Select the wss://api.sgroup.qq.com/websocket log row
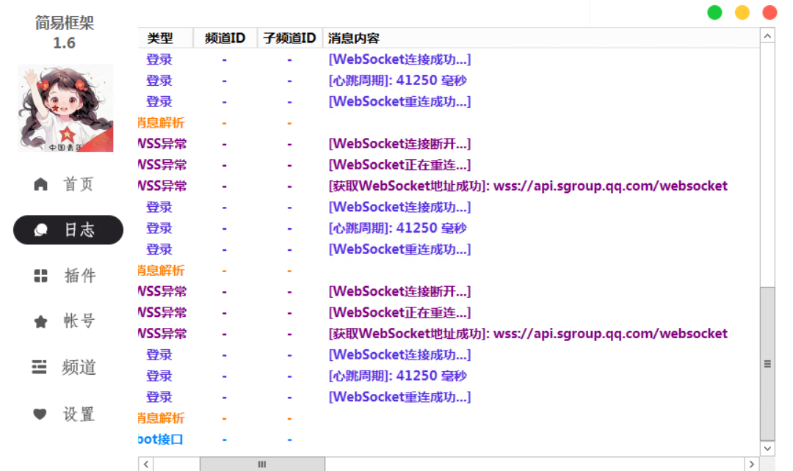The height and width of the screenshot is (471, 793). [528, 186]
